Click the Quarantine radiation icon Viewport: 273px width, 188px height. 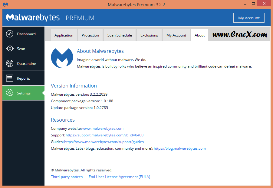pyautogui.click(x=10, y=63)
